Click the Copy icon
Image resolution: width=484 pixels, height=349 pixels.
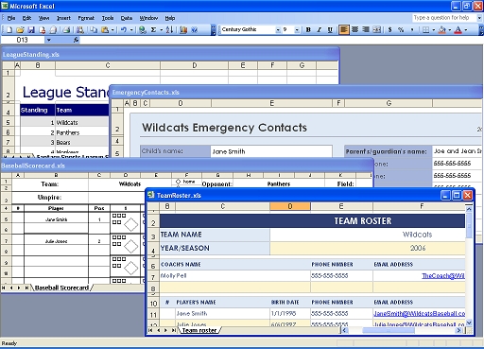[94, 29]
